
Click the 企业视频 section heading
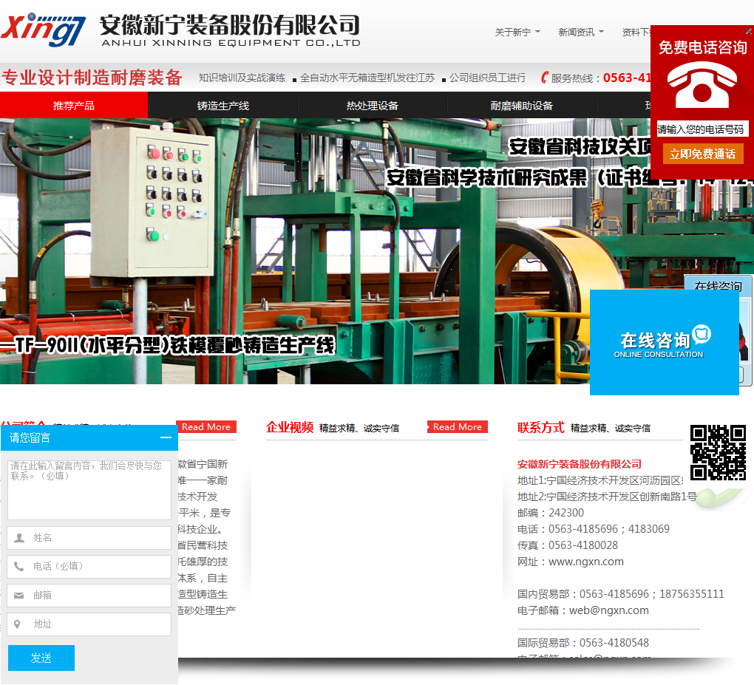pyautogui.click(x=290, y=427)
